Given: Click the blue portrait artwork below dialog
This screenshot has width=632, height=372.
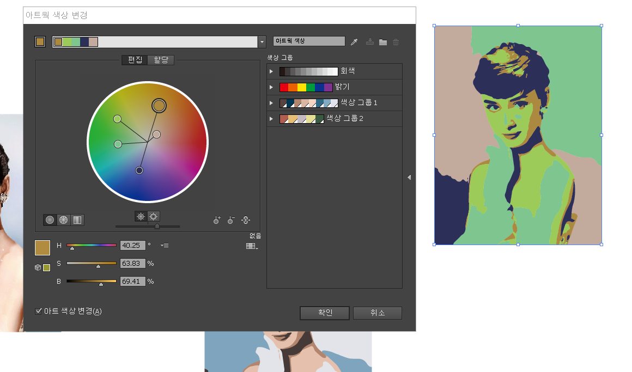Looking at the screenshot, I should coord(288,352).
